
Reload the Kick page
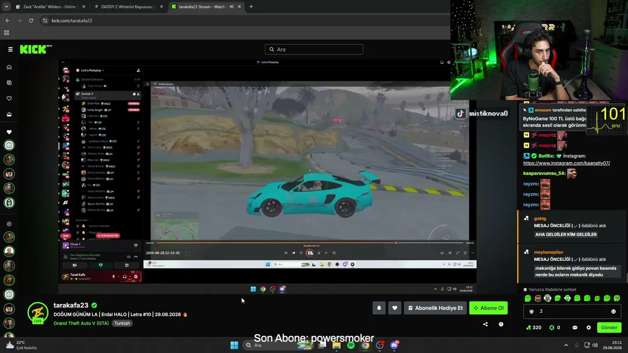[31, 21]
